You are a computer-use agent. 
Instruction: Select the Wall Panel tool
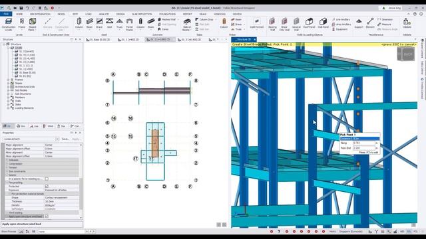tap(323, 23)
